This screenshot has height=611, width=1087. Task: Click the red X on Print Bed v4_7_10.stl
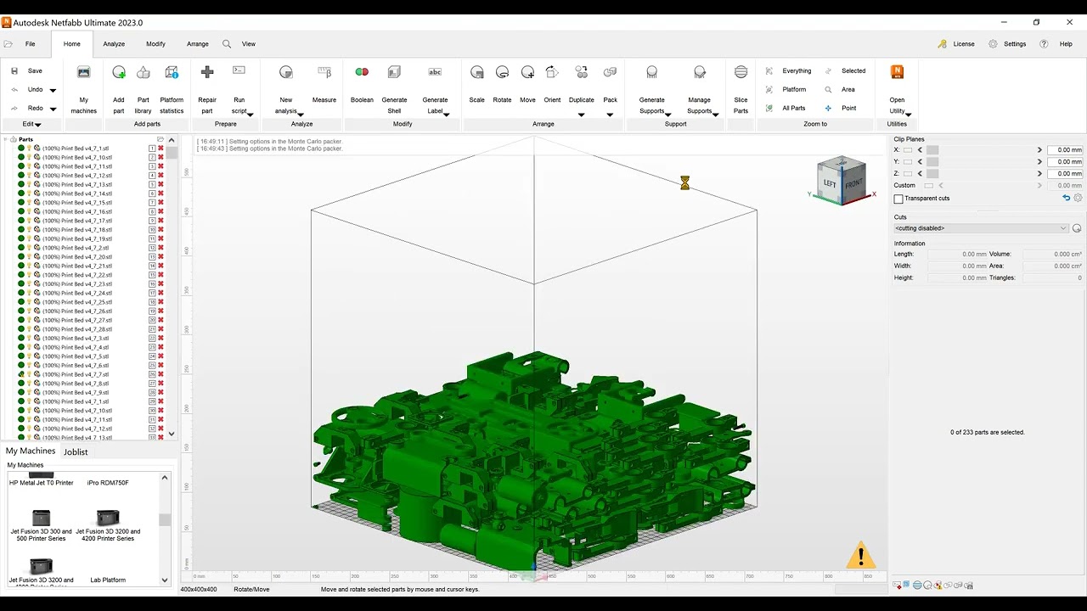tap(161, 157)
